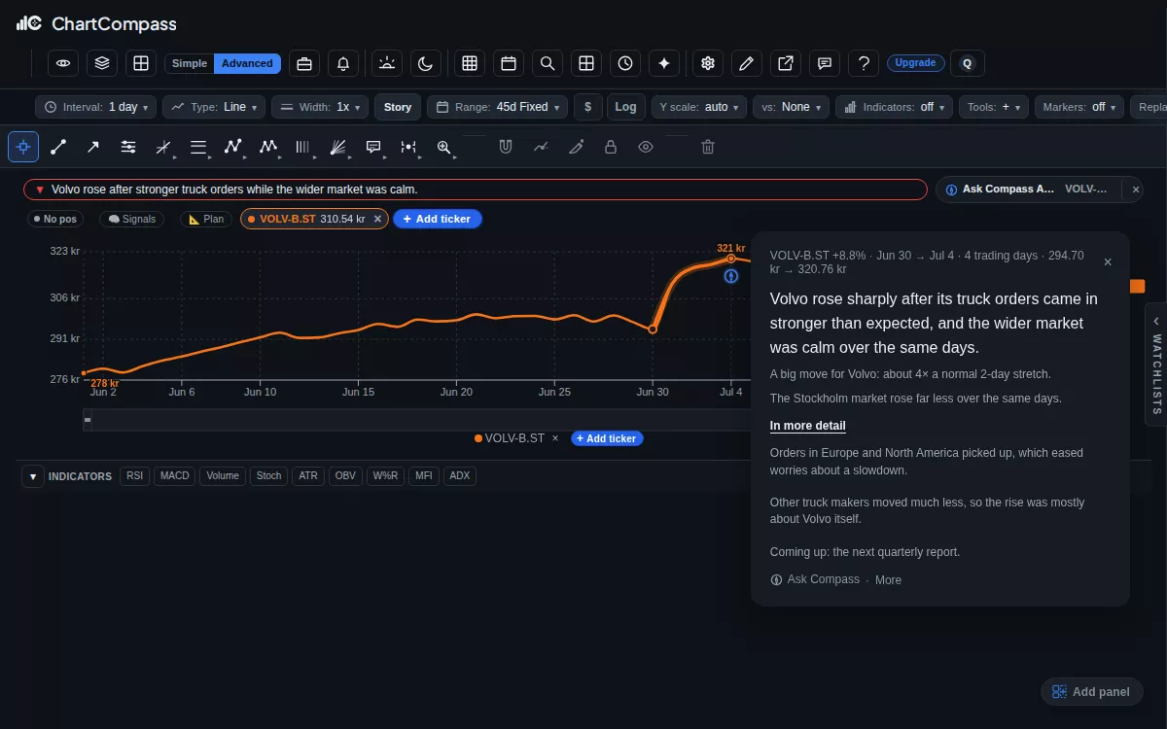Viewport: 1167px width, 729px height.
Task: Open the question mark help icon
Action: (x=864, y=63)
